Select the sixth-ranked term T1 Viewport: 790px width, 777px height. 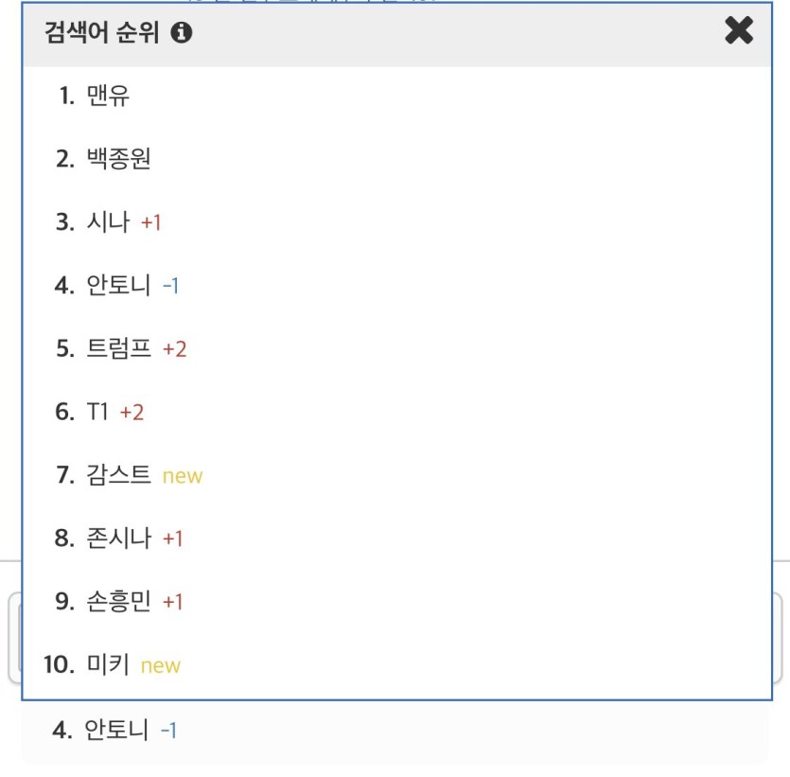(x=97, y=412)
